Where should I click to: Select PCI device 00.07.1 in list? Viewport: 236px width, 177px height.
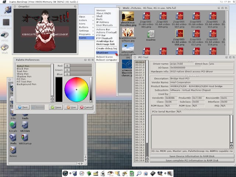click(140, 70)
